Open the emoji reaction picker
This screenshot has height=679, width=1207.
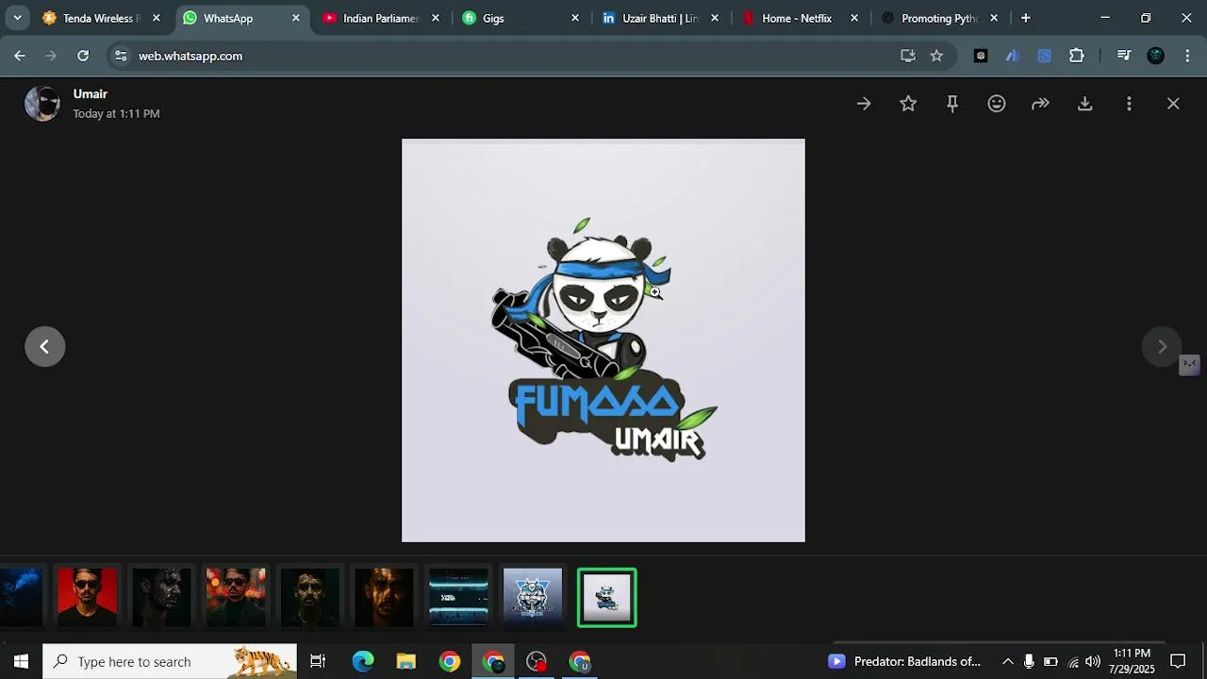click(x=997, y=104)
